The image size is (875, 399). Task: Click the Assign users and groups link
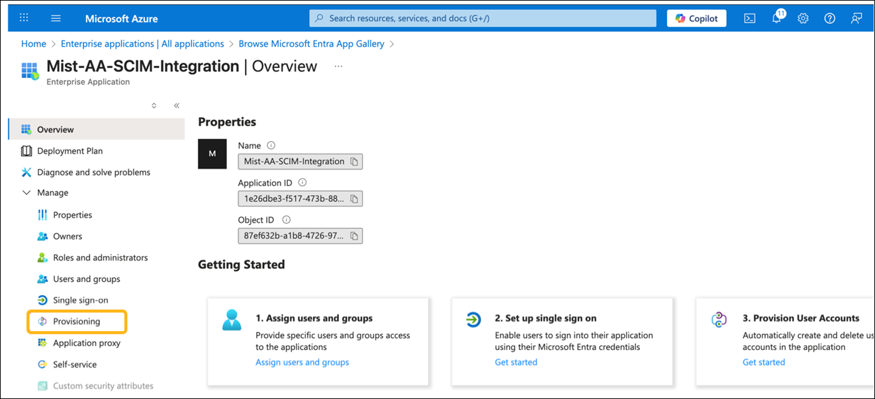click(302, 362)
